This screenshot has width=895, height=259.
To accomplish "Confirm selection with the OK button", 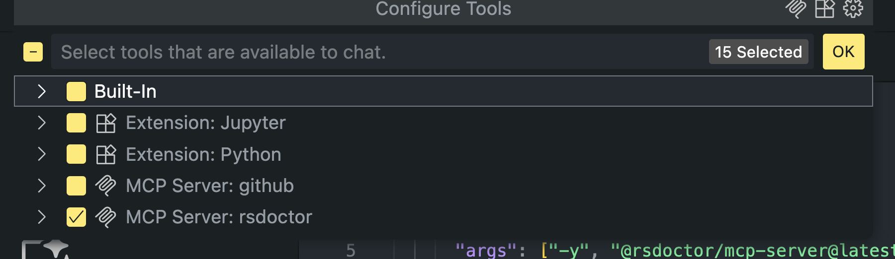I will [843, 52].
